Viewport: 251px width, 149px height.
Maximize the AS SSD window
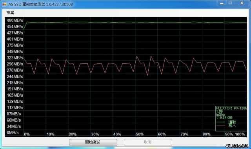[x=230, y=3]
